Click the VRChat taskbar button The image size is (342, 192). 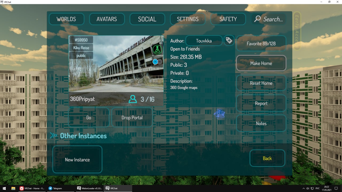coord(118,188)
